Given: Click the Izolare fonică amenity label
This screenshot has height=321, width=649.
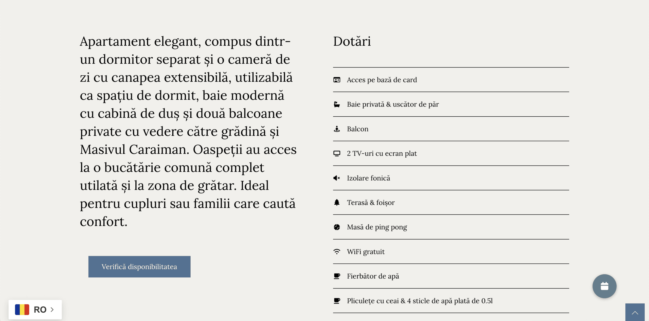Looking at the screenshot, I should coord(368,178).
